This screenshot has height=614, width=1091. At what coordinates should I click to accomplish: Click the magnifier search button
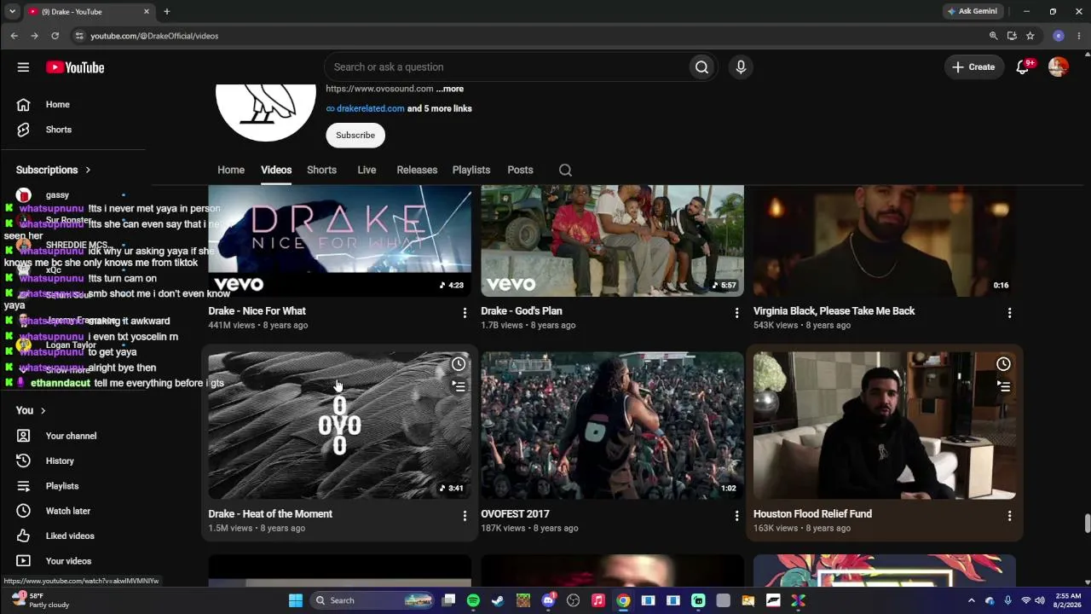701,67
